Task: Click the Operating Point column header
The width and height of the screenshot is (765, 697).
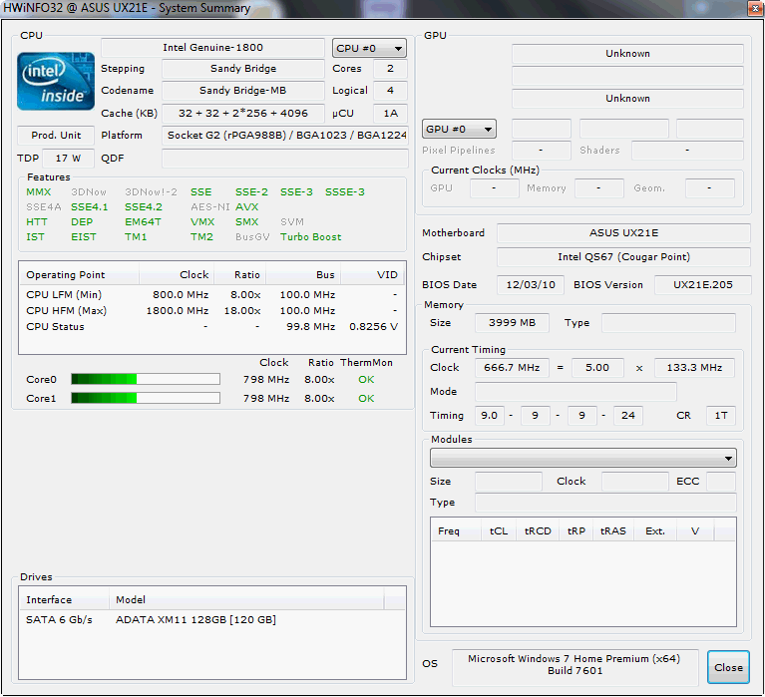Action: pos(80,274)
